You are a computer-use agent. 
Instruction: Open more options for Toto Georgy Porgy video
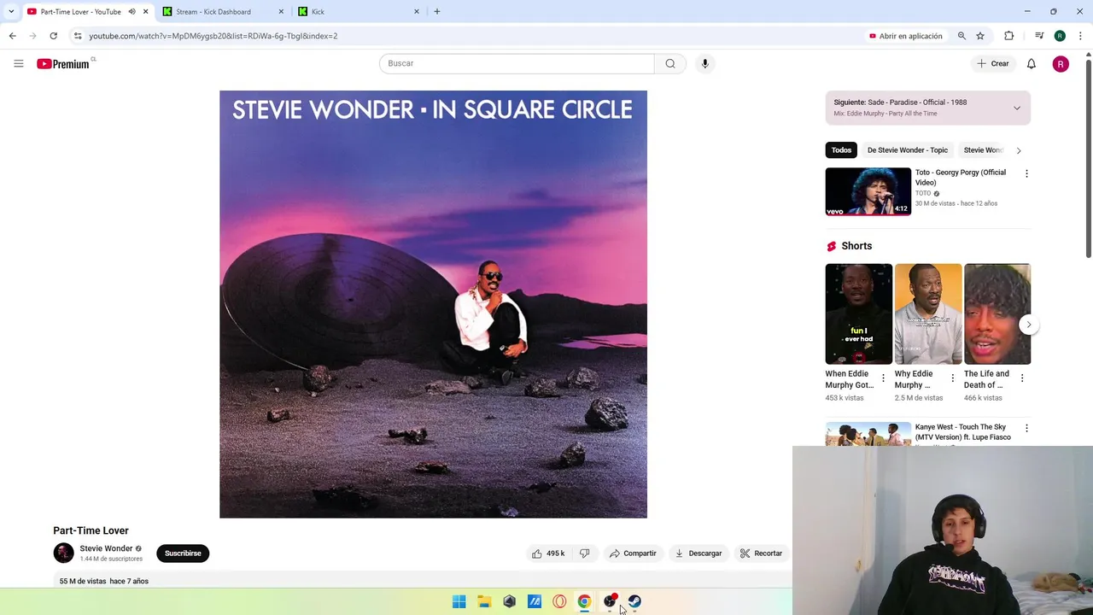click(x=1026, y=173)
